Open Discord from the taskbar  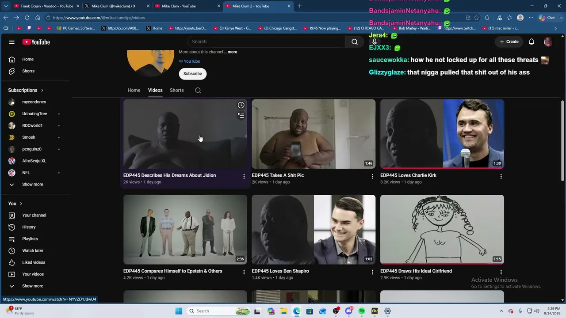click(349, 311)
